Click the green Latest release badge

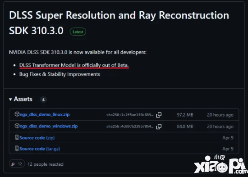coord(78,32)
